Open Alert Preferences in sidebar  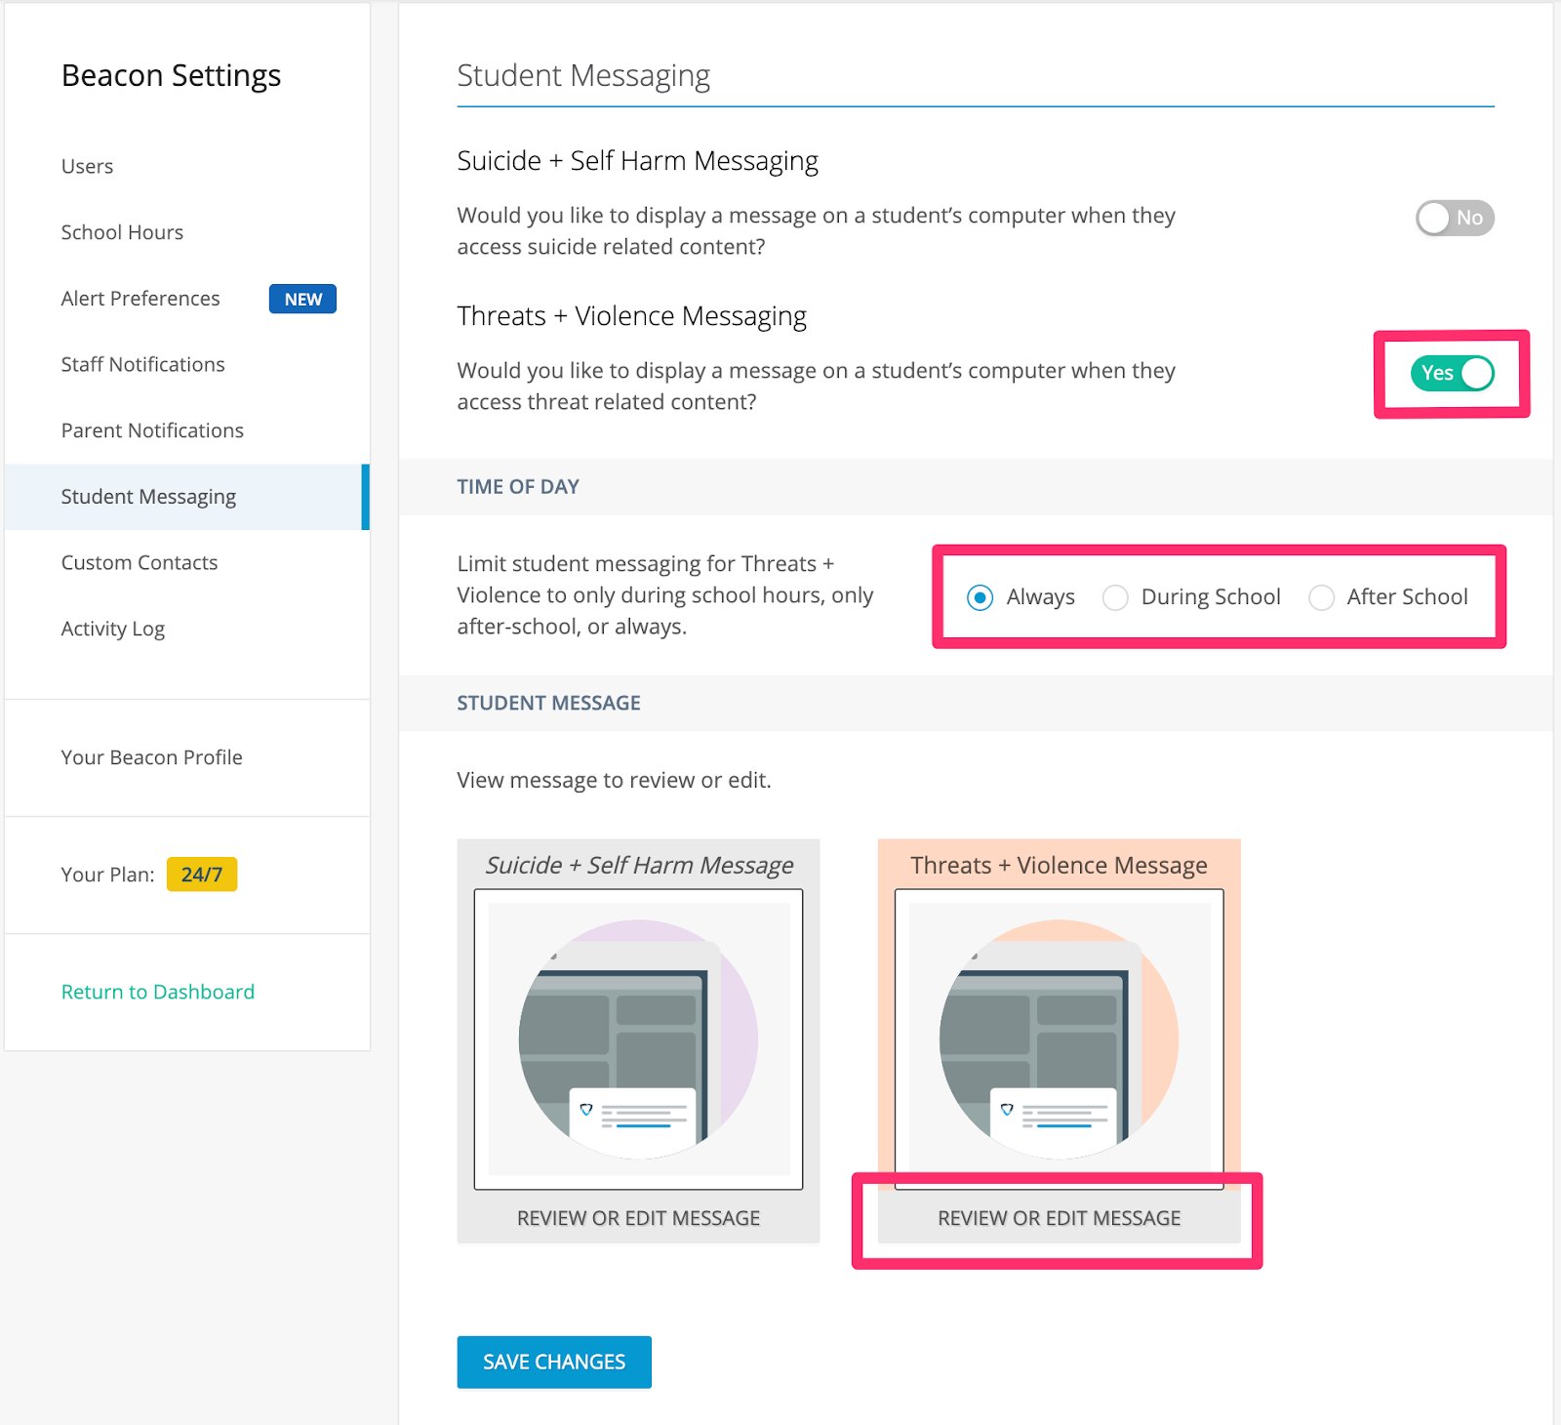pos(140,299)
